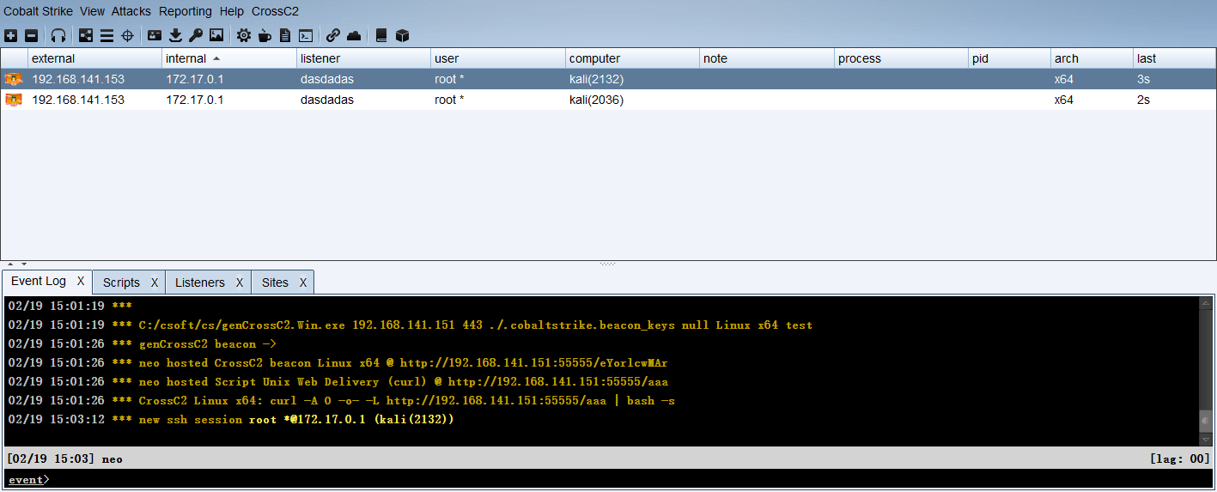Screen dimensions: 1217x492
Task: Click the split pane collapse-down arrow
Action: 24,264
